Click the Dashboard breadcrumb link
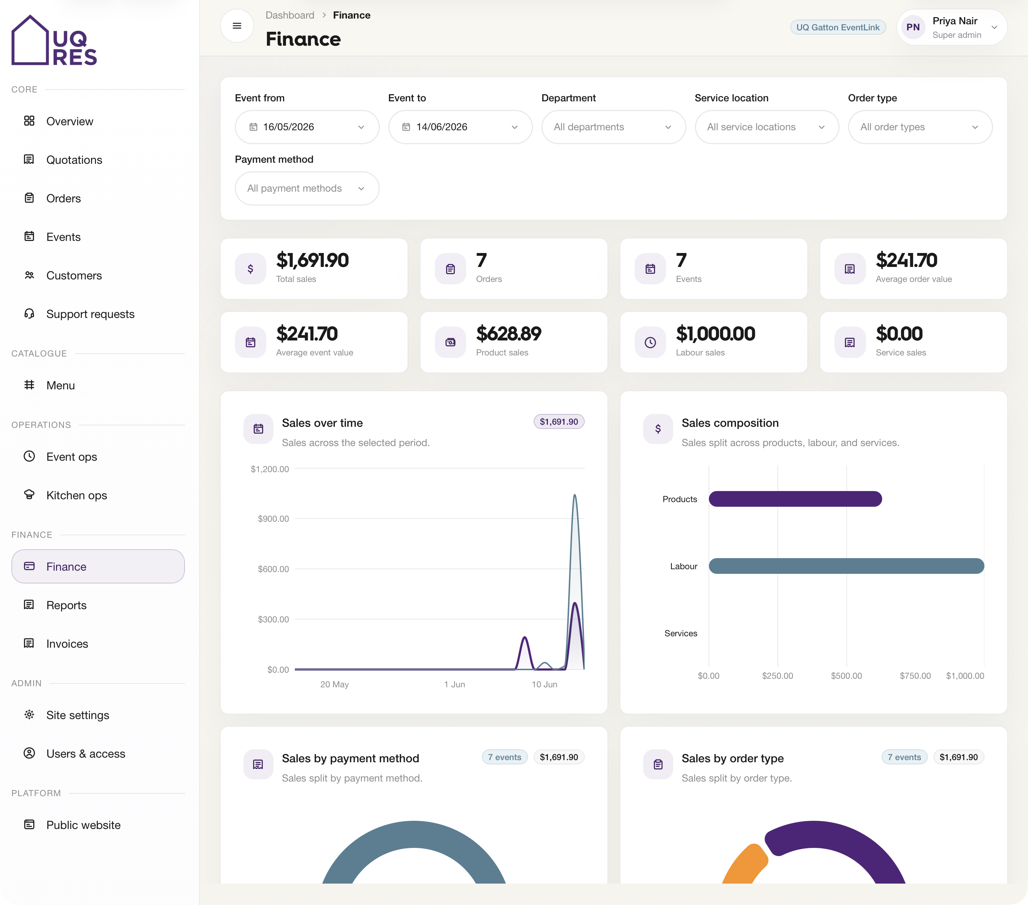This screenshot has height=905, width=1028. click(290, 15)
